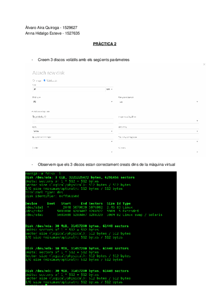Click the 'Disk /dev/vda: 30 MiB' line
Screen dimensions: 209x297
click(77, 226)
